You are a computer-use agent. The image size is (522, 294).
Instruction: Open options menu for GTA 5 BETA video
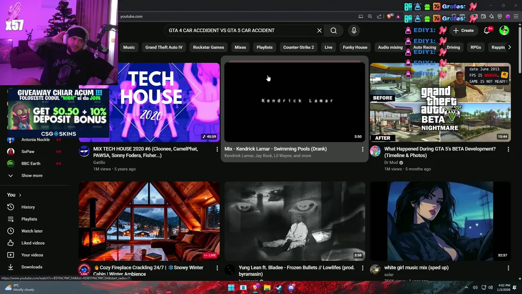(508, 149)
